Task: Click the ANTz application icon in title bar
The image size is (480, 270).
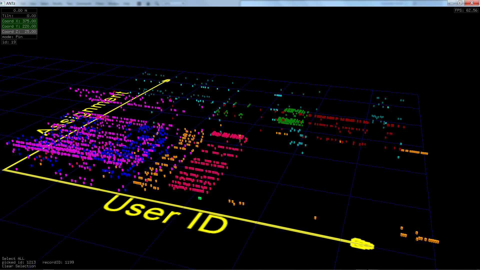Action: coord(3,3)
